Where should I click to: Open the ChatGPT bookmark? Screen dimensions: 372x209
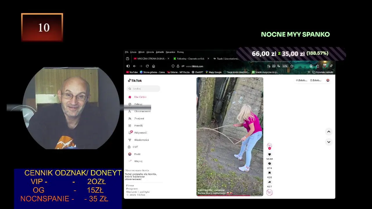coord(197,72)
